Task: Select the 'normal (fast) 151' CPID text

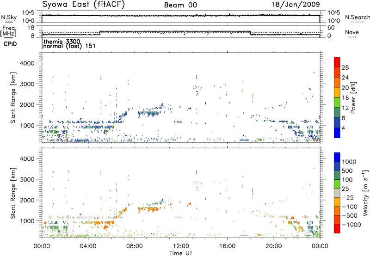Action: click(69, 46)
